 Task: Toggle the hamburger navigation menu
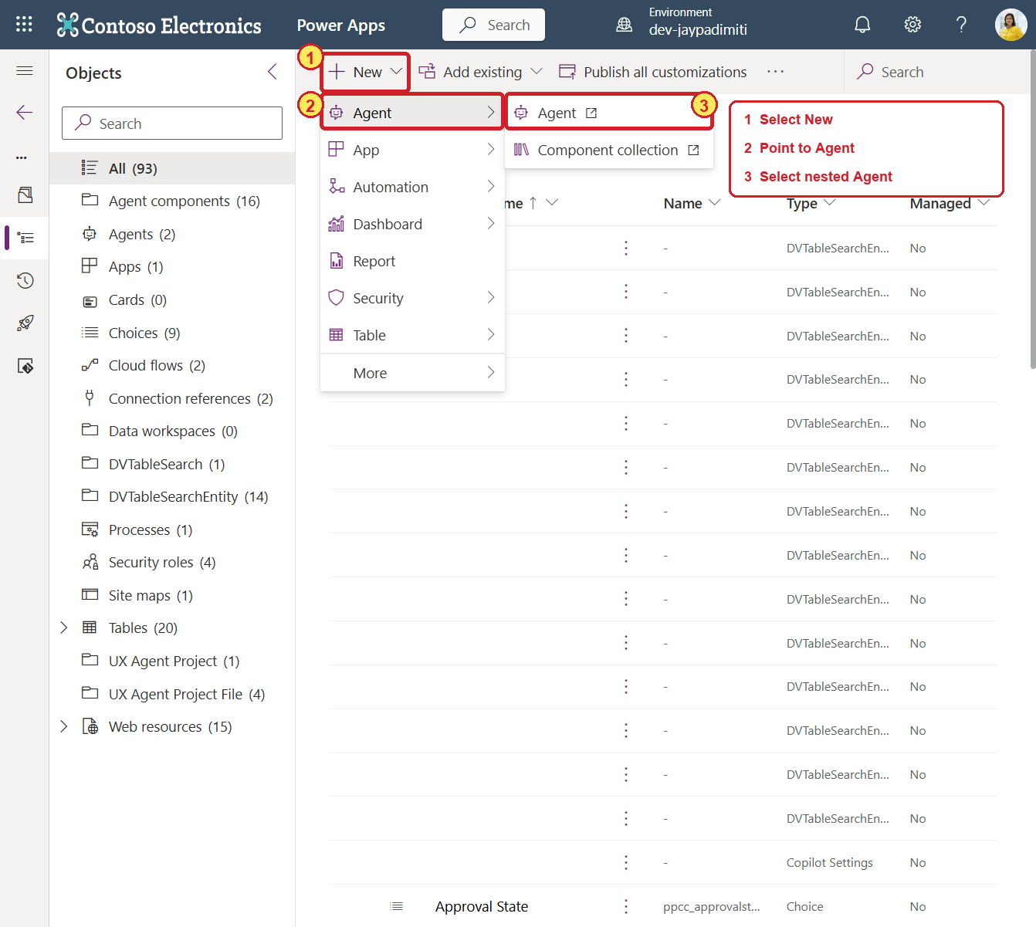(25, 71)
